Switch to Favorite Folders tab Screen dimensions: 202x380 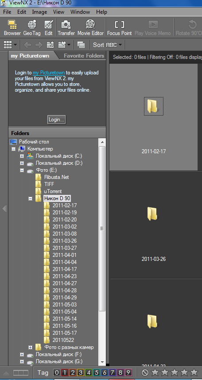tap(84, 56)
